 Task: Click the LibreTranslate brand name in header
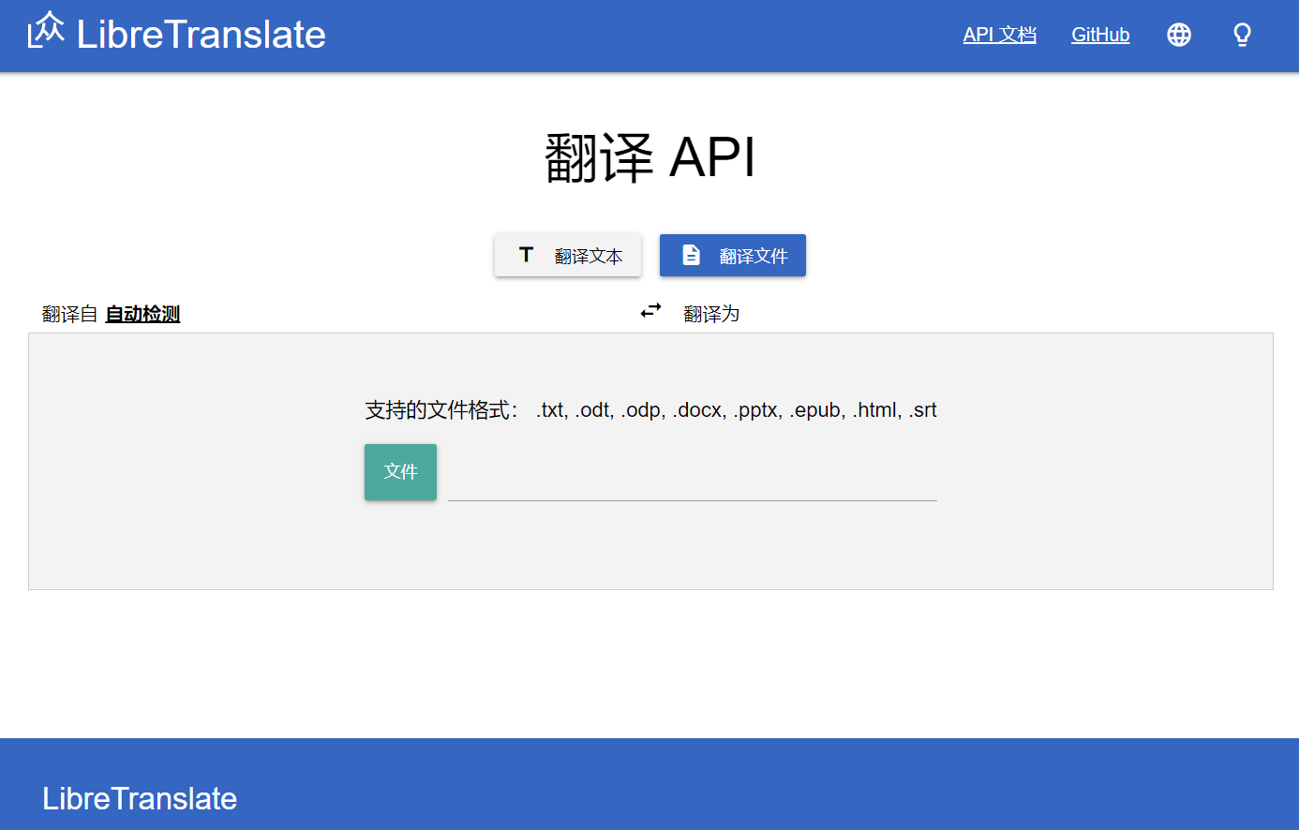tap(201, 35)
